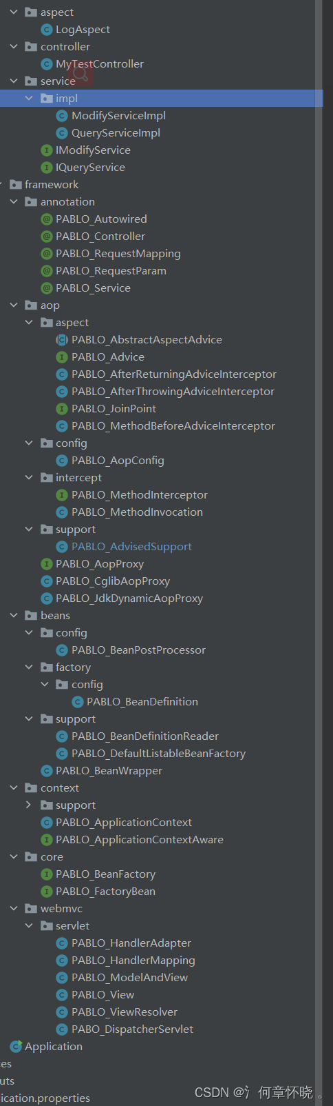Collapse the controller package
This screenshot has height=1106, width=333.
pyautogui.click(x=14, y=47)
